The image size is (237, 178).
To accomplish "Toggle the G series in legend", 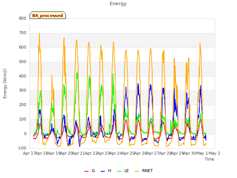I will (x=90, y=171).
